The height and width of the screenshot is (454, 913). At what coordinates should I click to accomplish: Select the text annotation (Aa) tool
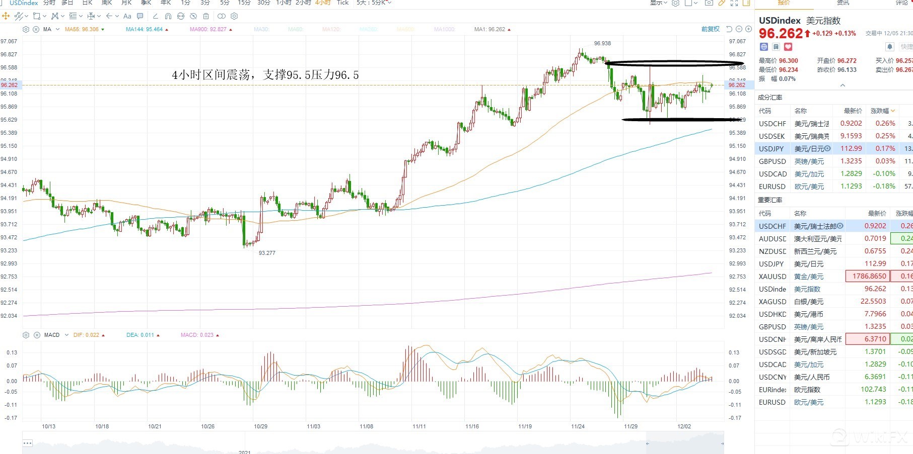(127, 16)
